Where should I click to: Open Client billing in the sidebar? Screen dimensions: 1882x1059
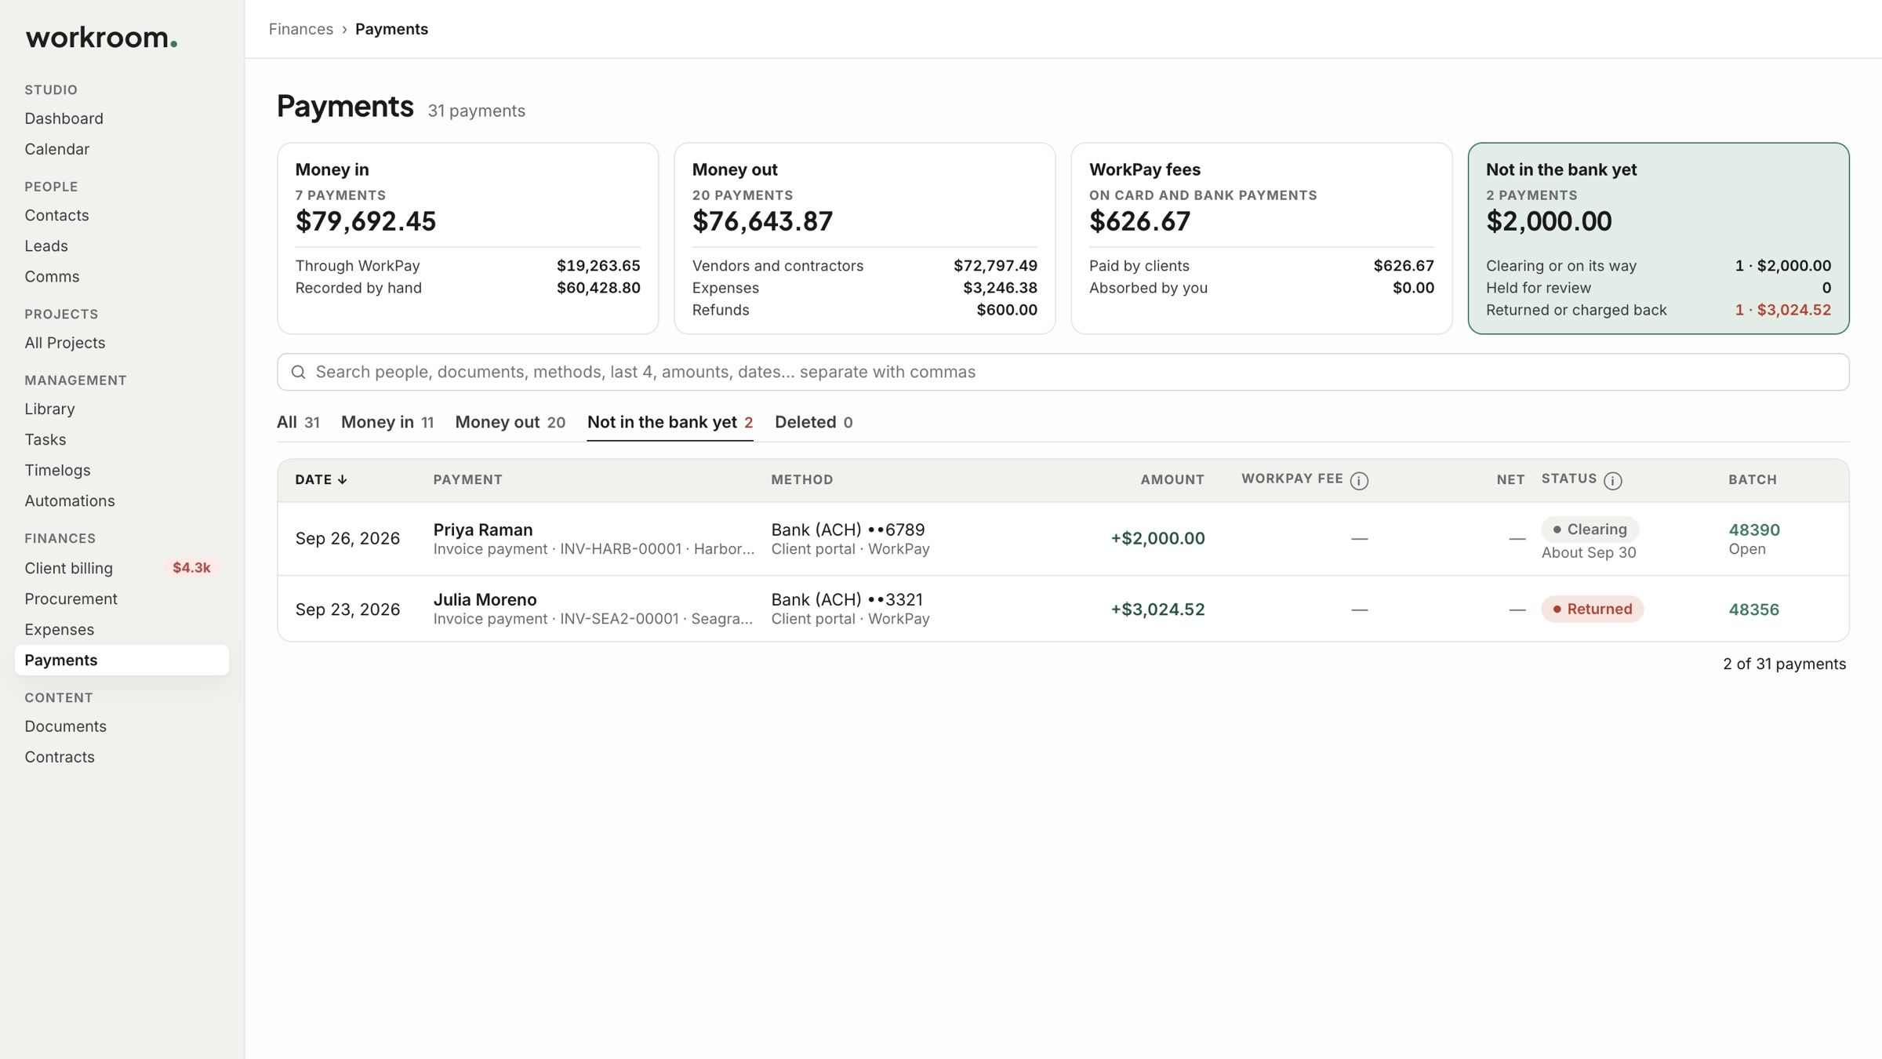pyautogui.click(x=68, y=568)
